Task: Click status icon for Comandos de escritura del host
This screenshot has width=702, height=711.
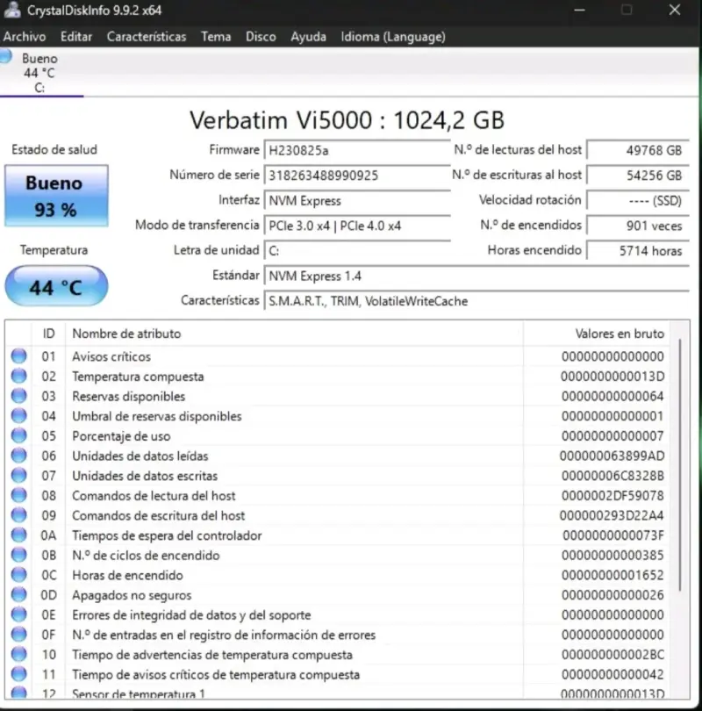Action: pyautogui.click(x=19, y=515)
